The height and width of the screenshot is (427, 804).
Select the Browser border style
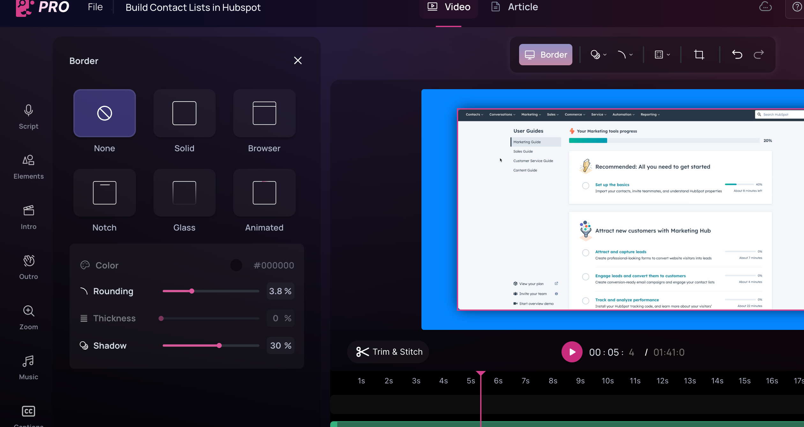(264, 113)
